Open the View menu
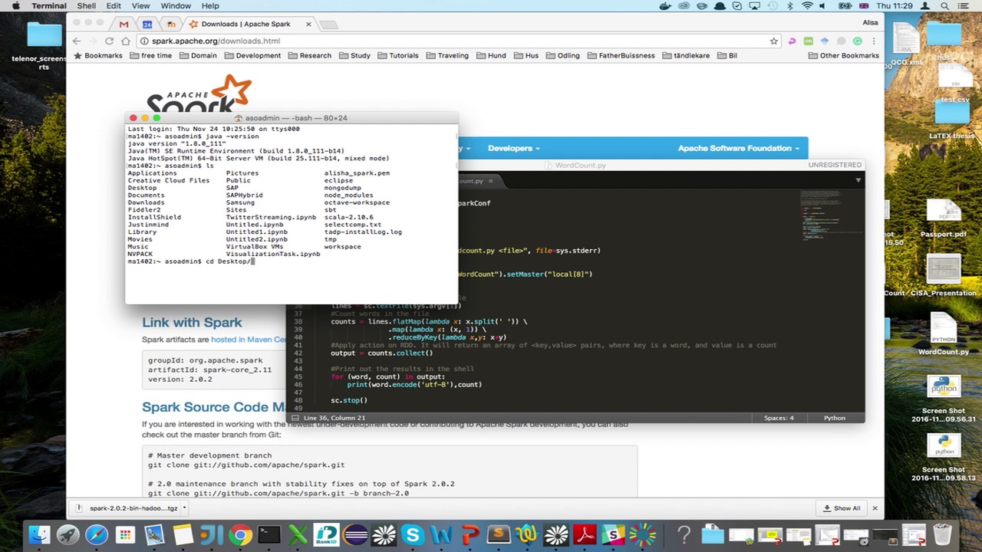Image resolution: width=982 pixels, height=552 pixels. click(x=140, y=6)
